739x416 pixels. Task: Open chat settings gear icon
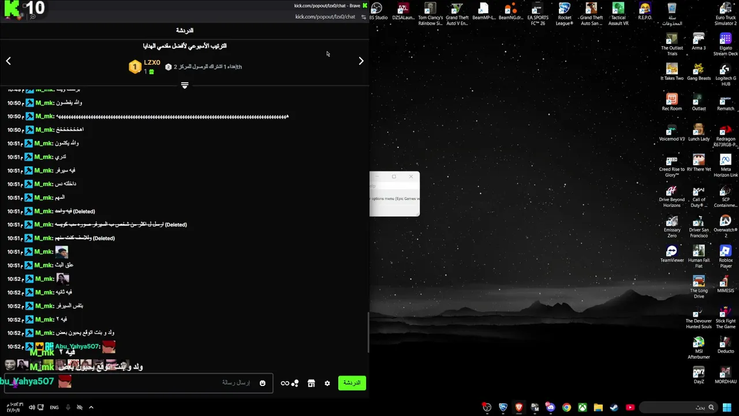click(327, 383)
